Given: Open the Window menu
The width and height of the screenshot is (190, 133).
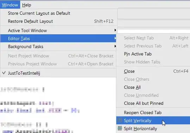Looking at the screenshot, I should (10, 5).
